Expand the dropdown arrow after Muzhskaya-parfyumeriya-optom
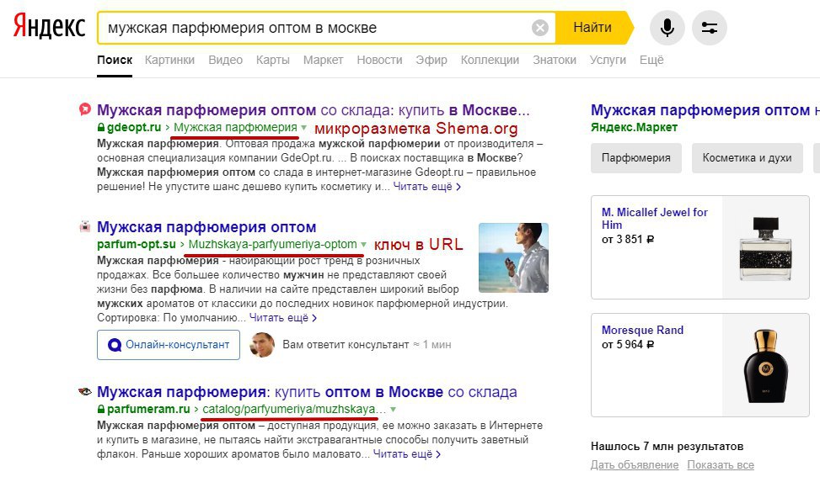Image resolution: width=820 pixels, height=477 pixels. pyautogui.click(x=363, y=244)
